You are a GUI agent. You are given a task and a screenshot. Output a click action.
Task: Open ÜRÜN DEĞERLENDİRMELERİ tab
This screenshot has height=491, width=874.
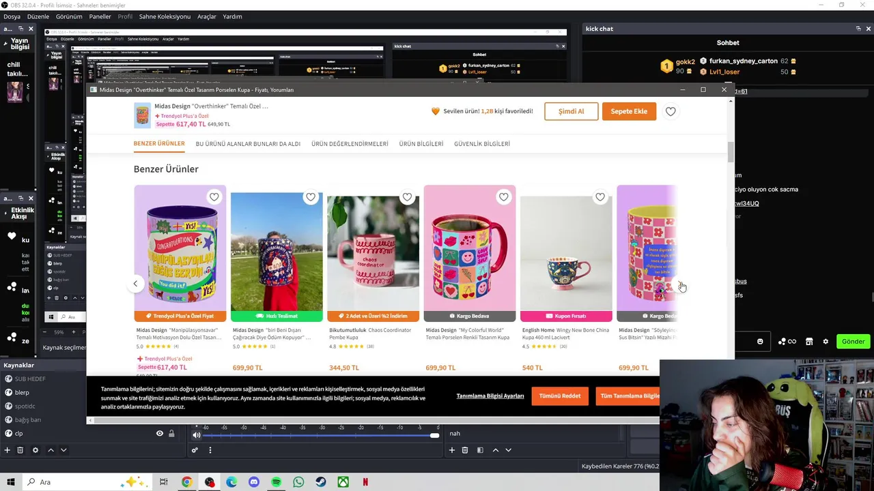pos(350,144)
